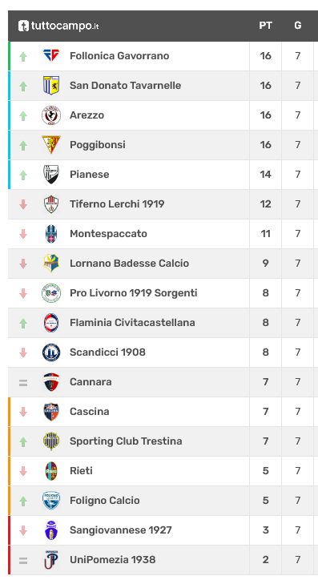Click the Foligno Calcio club logo
This screenshot has width=318, height=580.
51,500
